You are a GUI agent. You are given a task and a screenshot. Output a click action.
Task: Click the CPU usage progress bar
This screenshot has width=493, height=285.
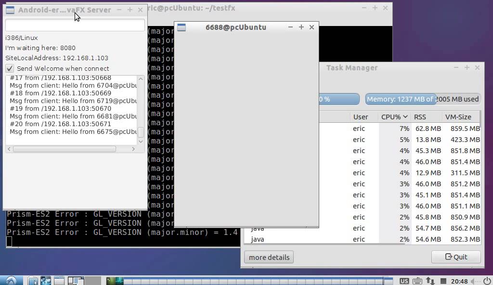[339, 99]
